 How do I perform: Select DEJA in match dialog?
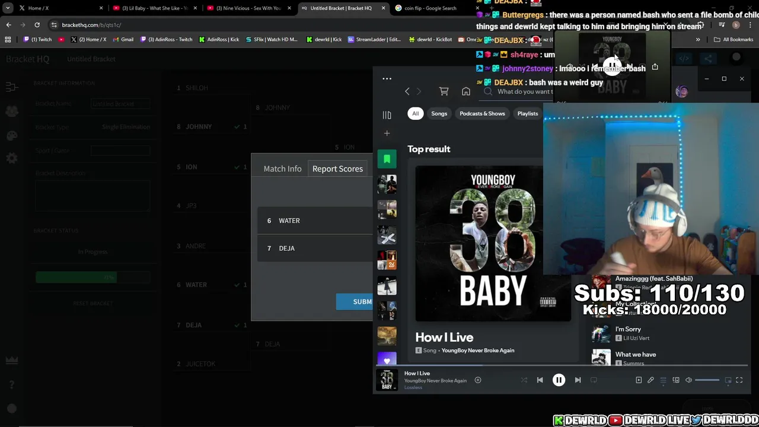click(315, 248)
